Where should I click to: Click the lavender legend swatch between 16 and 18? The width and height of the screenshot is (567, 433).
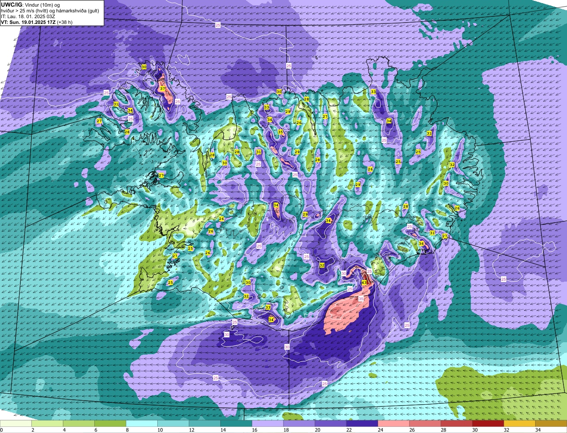click(268, 423)
